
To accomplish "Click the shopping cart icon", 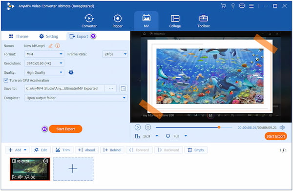I will pyautogui.click(x=223, y=6).
